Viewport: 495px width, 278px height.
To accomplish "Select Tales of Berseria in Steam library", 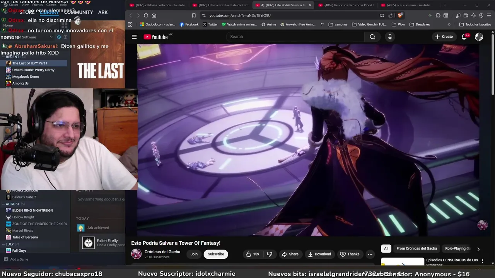I will pyautogui.click(x=25, y=237).
